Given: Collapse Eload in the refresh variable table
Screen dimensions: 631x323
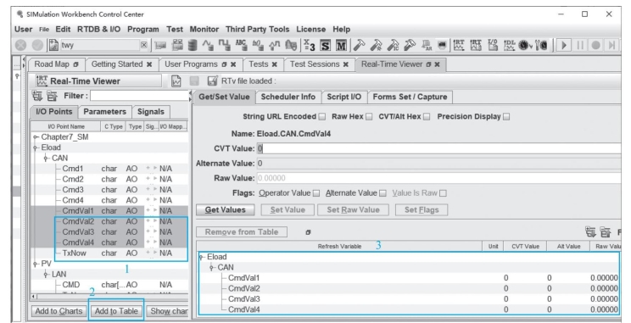Looking at the screenshot, I should (202, 257).
